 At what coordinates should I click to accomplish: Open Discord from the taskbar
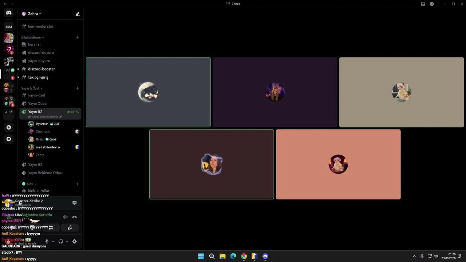[x=265, y=256]
